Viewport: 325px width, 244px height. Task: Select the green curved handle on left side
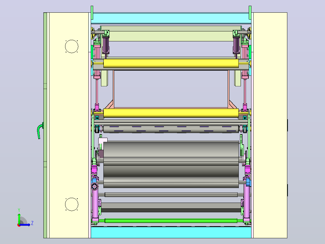click(x=40, y=131)
